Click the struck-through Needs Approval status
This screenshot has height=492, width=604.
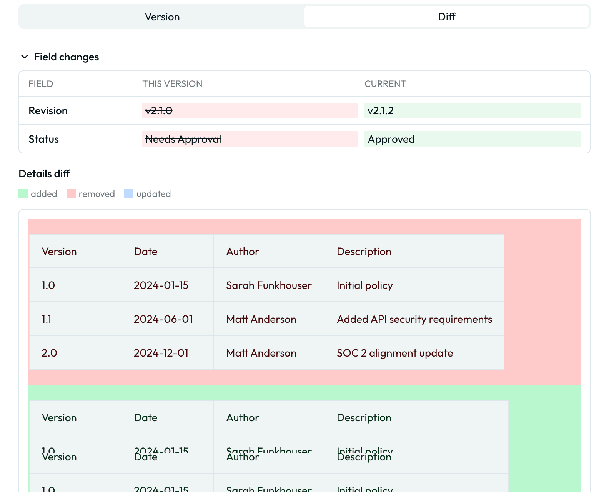pyautogui.click(x=183, y=139)
